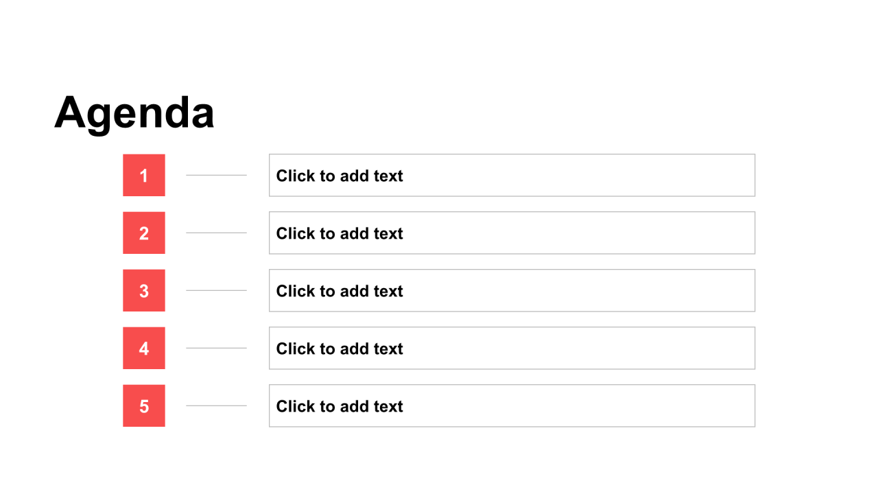The image size is (878, 494).
Task: Click the first 'Click to add text' box
Action: click(512, 175)
